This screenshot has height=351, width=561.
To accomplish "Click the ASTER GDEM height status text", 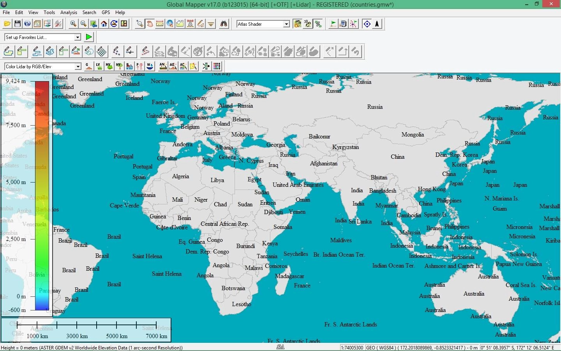I will [92, 347].
